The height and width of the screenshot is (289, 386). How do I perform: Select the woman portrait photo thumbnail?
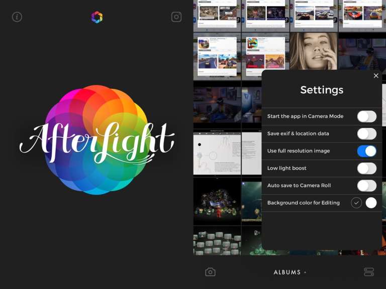pyautogui.click(x=313, y=51)
